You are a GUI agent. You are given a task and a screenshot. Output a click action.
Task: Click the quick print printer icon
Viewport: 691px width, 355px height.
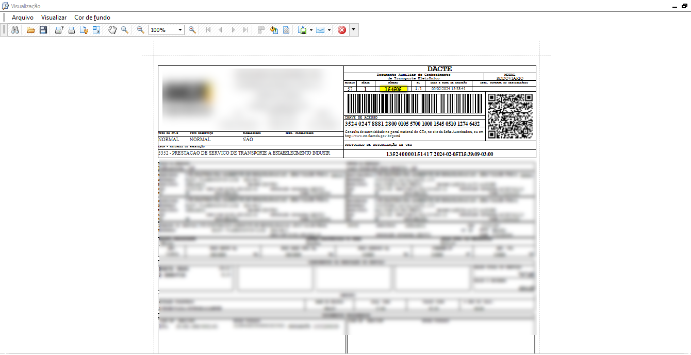pos(72,30)
